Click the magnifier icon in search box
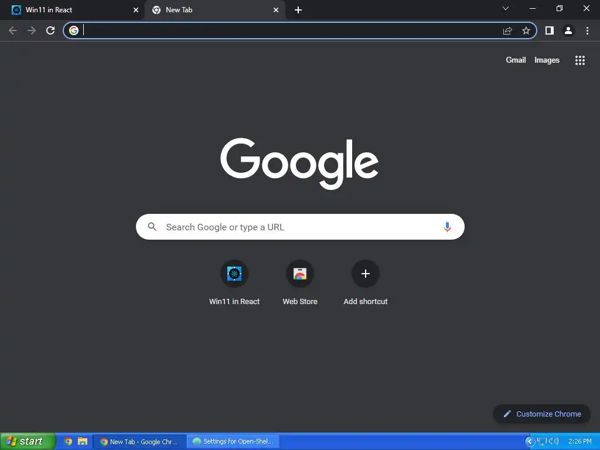 pos(152,227)
